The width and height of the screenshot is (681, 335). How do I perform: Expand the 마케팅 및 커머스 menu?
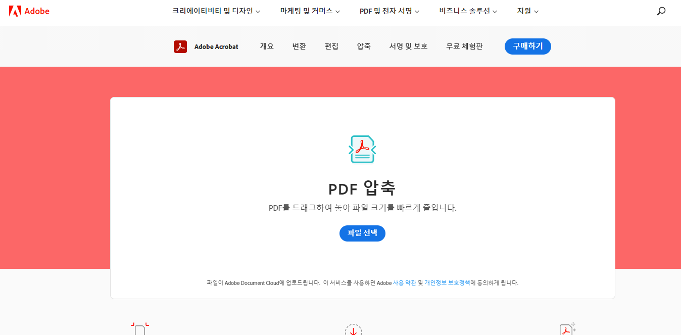click(310, 11)
